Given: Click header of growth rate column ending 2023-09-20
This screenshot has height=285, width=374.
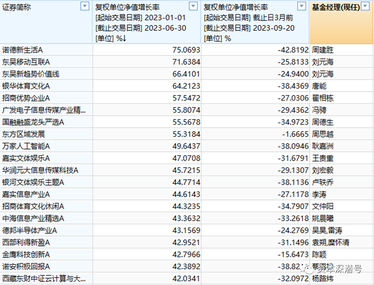Looking at the screenshot, I should [255, 22].
